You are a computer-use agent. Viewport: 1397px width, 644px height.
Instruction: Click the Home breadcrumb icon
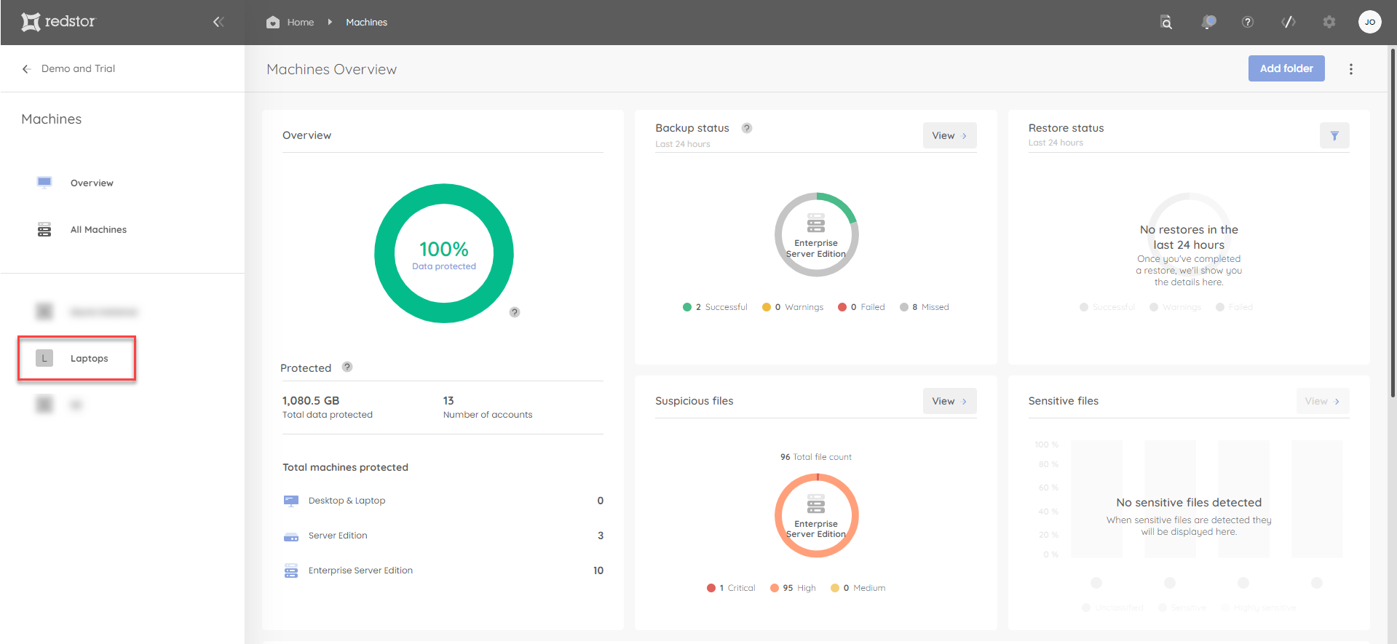click(273, 23)
